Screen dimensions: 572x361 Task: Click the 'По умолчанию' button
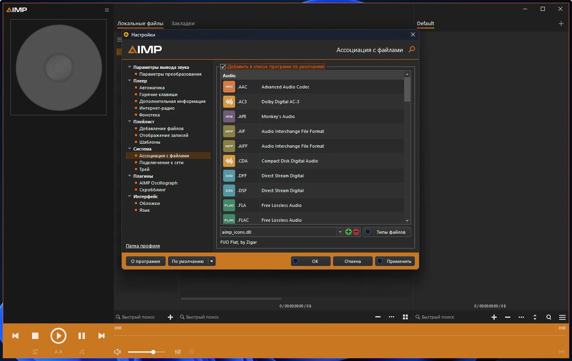click(188, 261)
